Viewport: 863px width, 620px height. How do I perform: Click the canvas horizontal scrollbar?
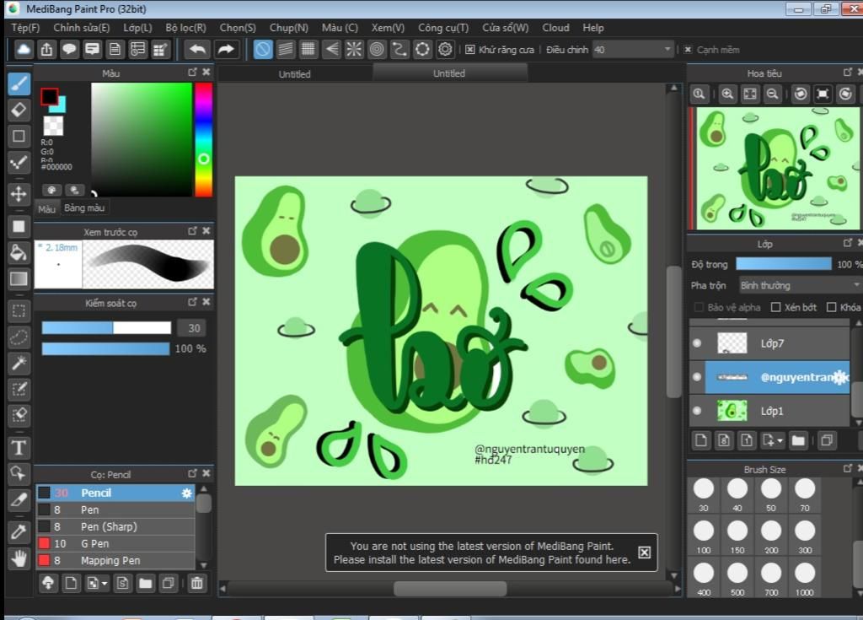(448, 589)
